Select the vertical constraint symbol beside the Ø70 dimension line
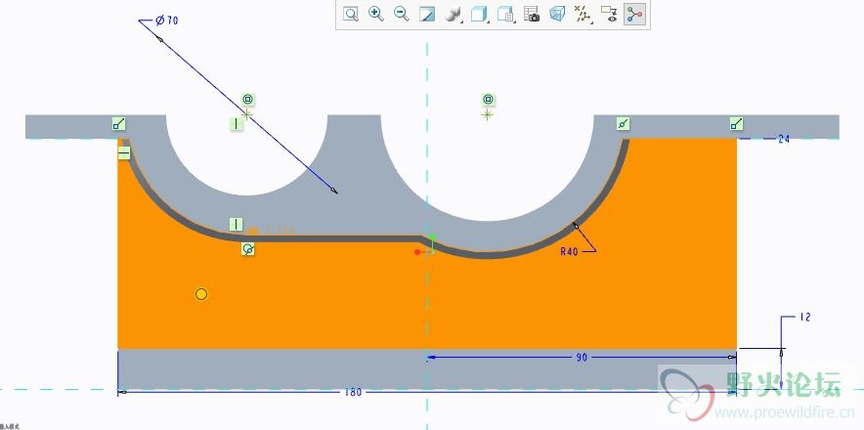The height and width of the screenshot is (430, 864). pos(236,124)
